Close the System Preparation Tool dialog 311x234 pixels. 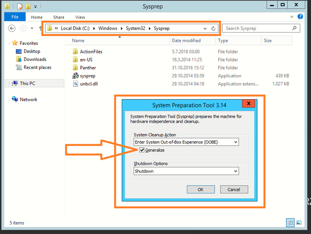(x=248, y=103)
